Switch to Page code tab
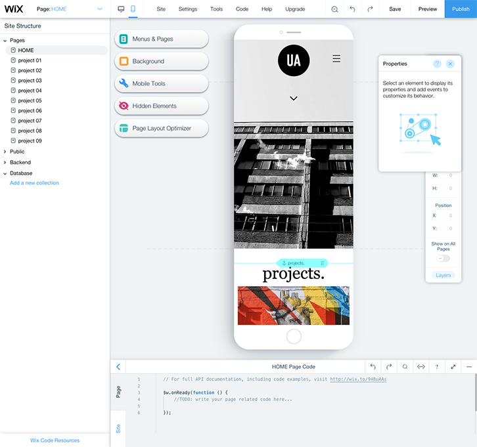This screenshot has width=477, height=447. point(118,392)
